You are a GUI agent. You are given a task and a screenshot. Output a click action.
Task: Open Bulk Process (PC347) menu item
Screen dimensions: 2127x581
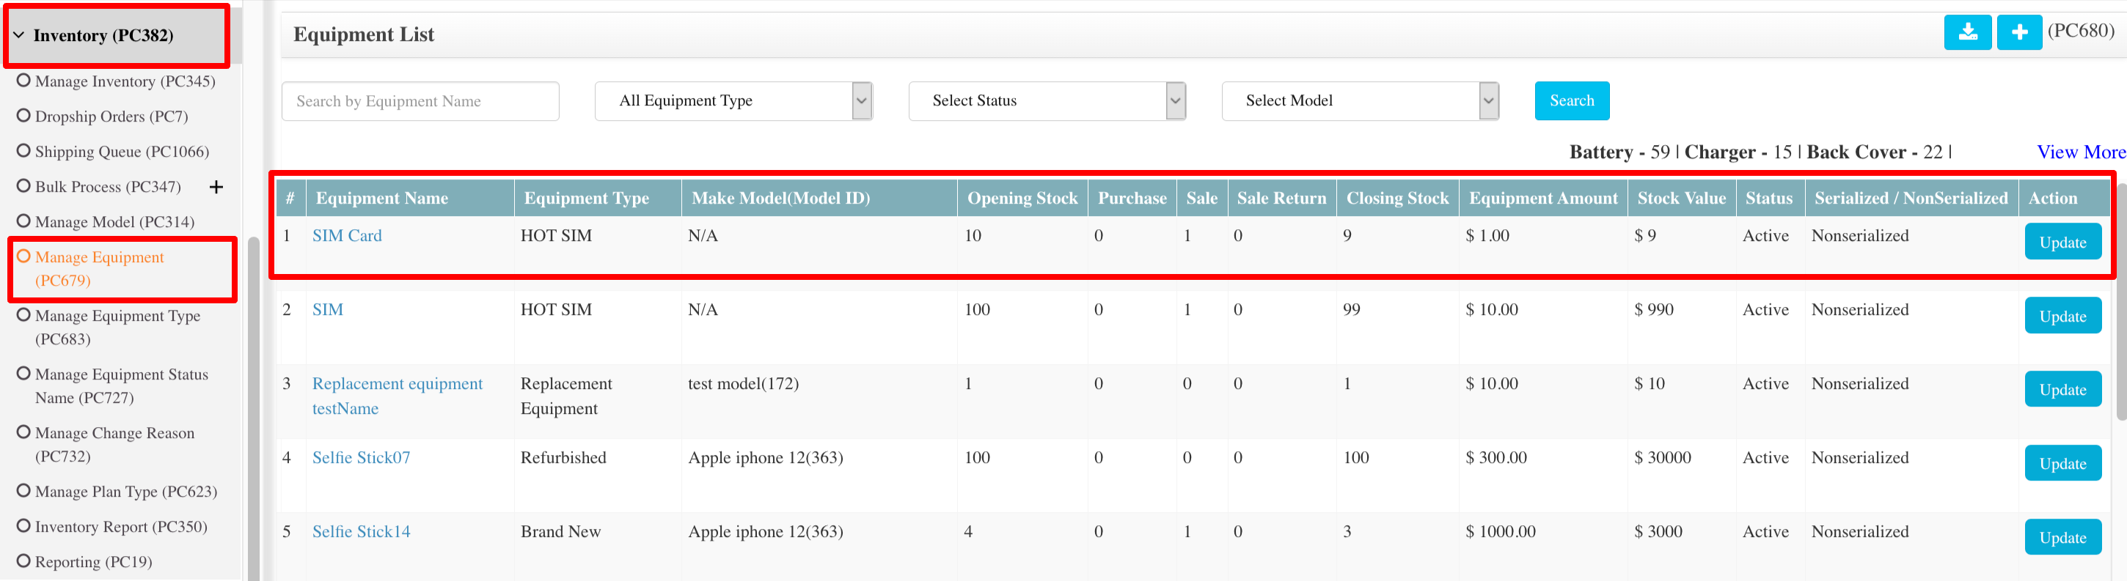pos(99,187)
